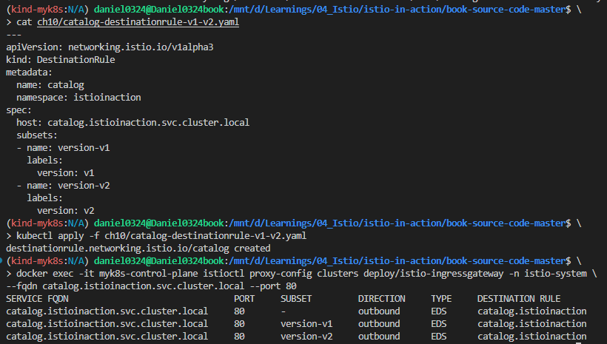Image resolution: width=607 pixels, height=344 pixels.
Task: Click 'daniel0324@Daniel0324book' in the prompt above kubectl apply
Action: 159,223
